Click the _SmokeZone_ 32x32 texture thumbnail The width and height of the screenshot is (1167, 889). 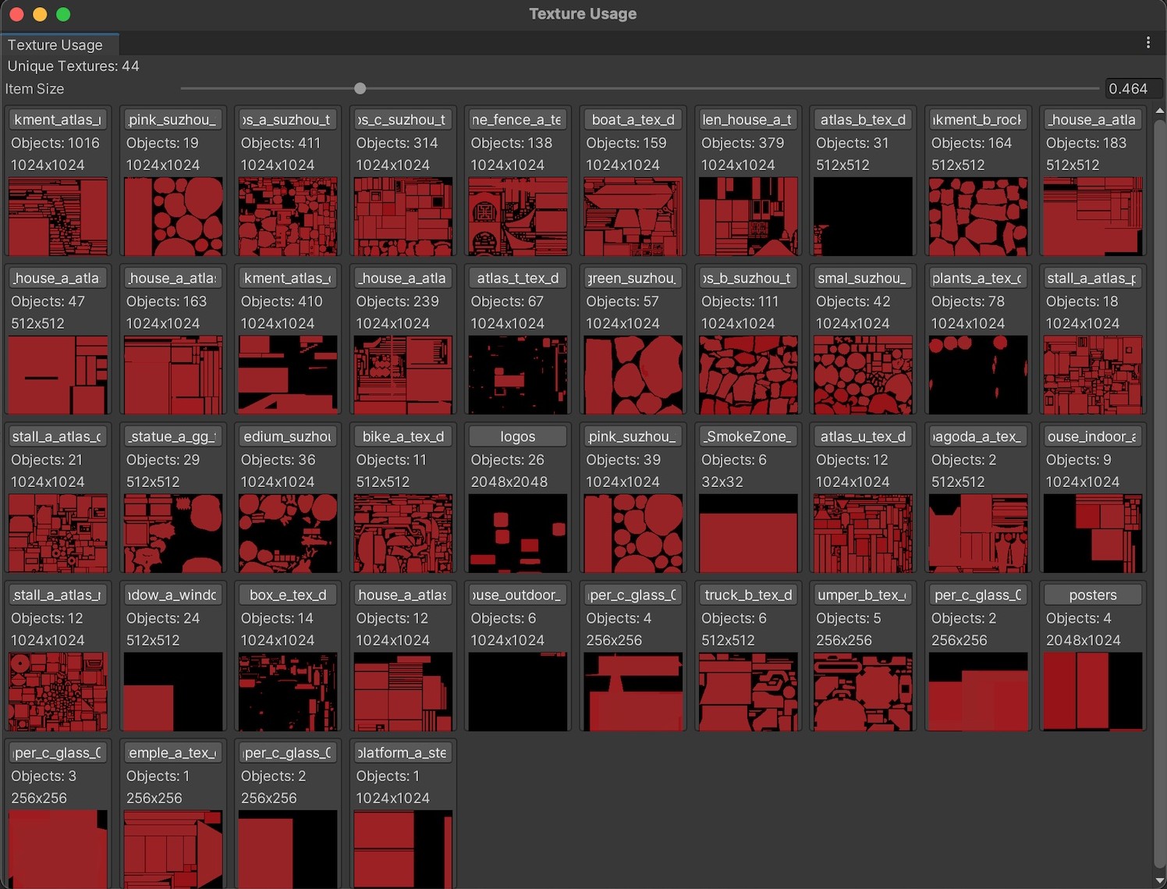pyautogui.click(x=747, y=533)
